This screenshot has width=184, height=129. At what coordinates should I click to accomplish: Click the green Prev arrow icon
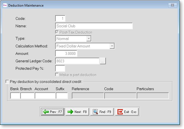pyautogui.click(x=46, y=112)
